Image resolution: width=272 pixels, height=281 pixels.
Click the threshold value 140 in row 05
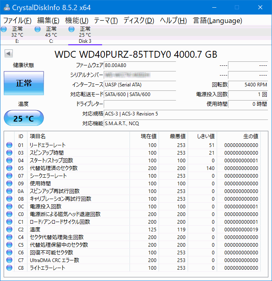(x=210, y=168)
